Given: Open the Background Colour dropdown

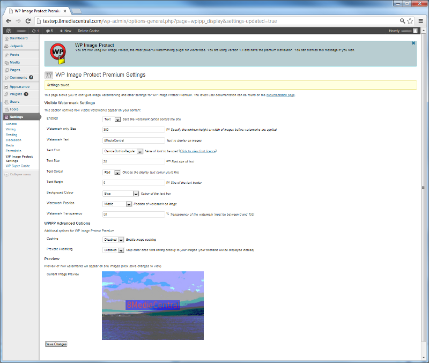Looking at the screenshot, I should 121,194.
